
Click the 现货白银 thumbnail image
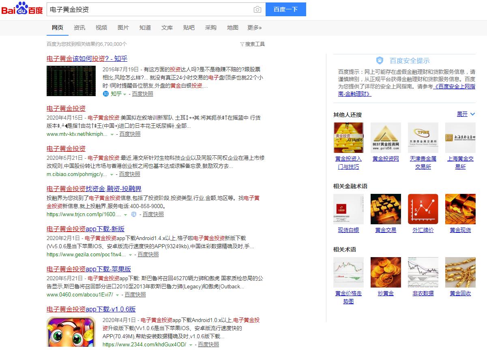click(348, 209)
